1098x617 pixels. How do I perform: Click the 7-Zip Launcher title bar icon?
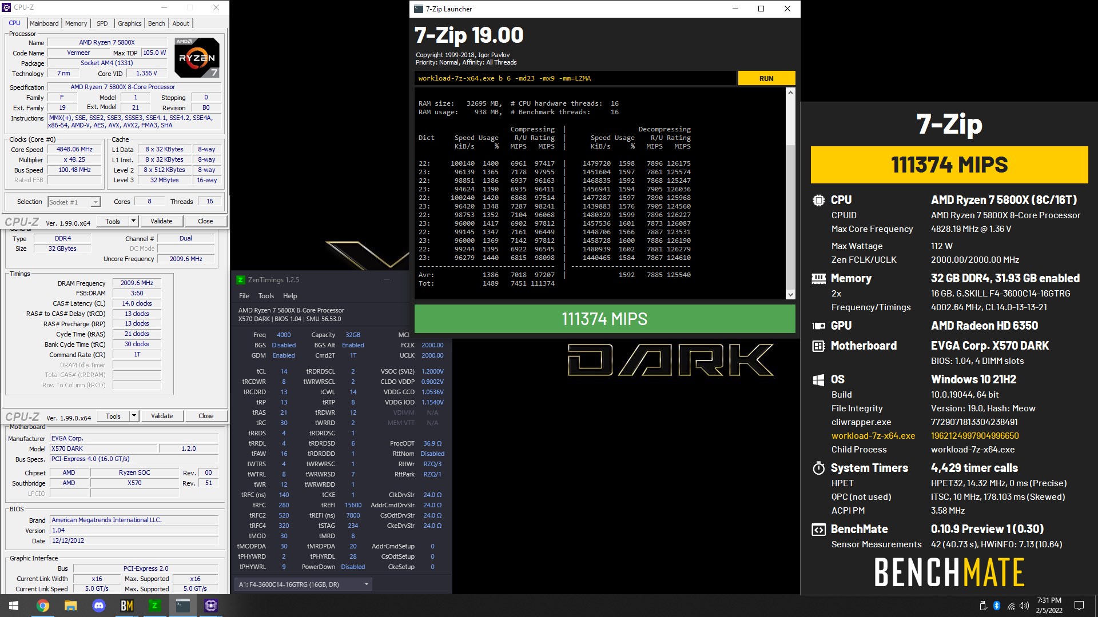[419, 9]
